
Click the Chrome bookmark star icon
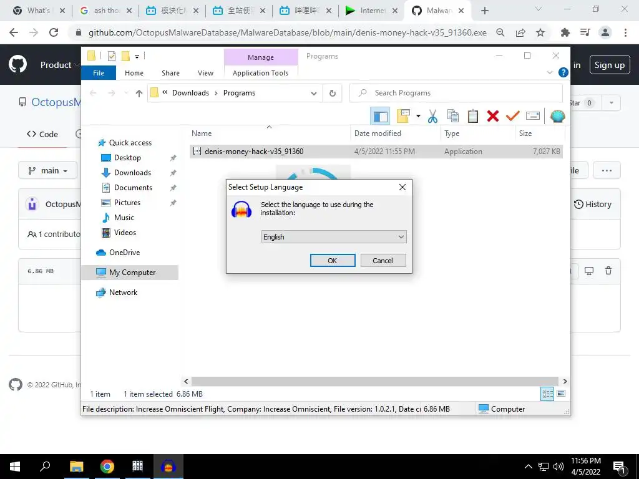[x=540, y=32]
